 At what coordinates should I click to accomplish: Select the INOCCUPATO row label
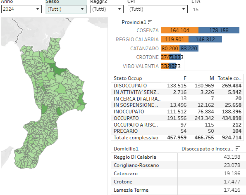coord(129,112)
